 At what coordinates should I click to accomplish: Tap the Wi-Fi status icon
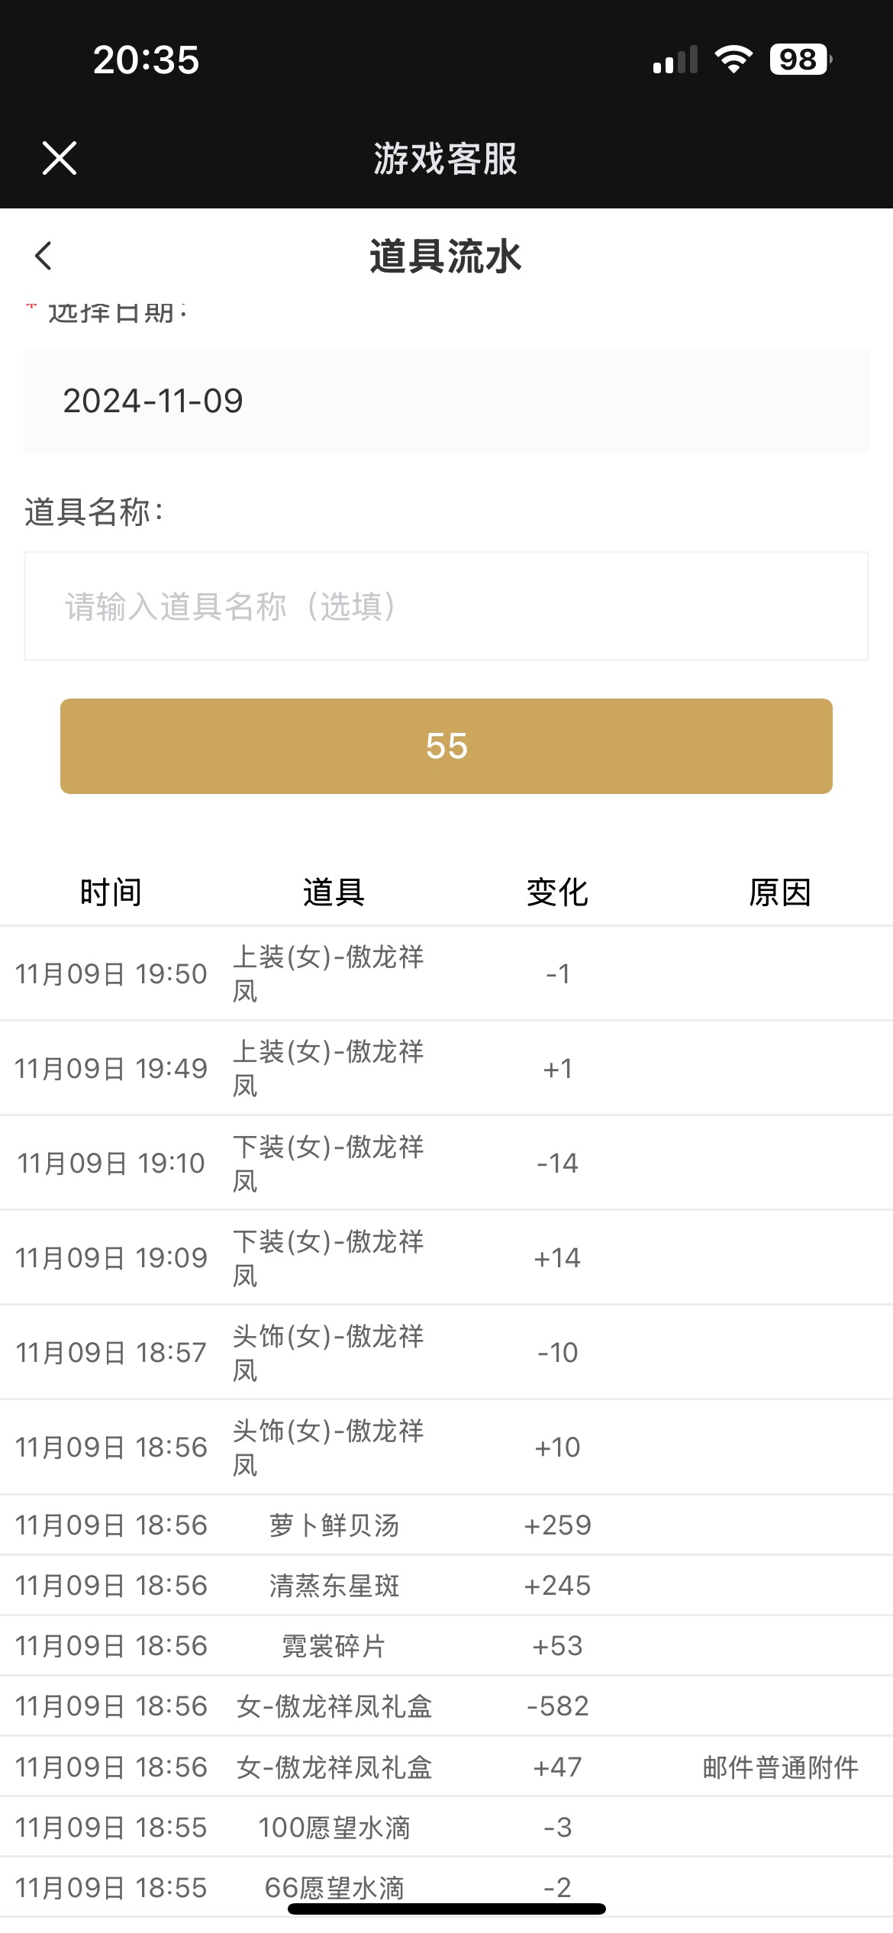733,59
